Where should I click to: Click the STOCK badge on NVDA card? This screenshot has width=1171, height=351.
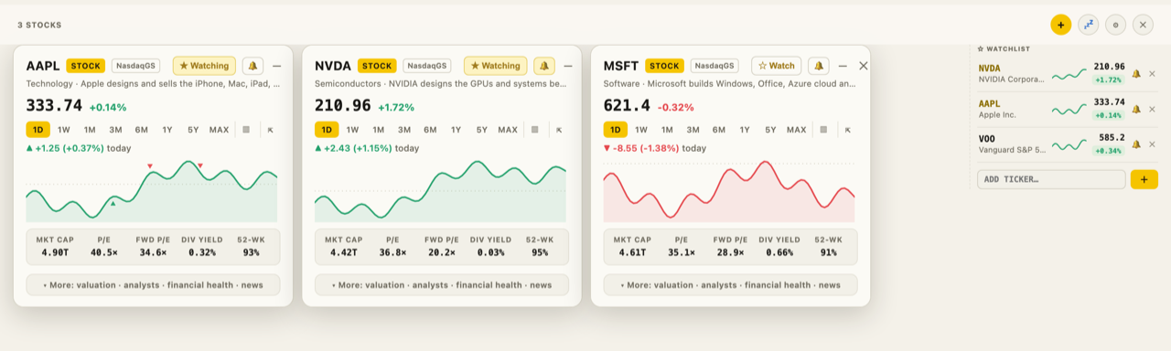point(376,66)
